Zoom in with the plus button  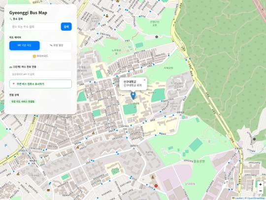260,185
